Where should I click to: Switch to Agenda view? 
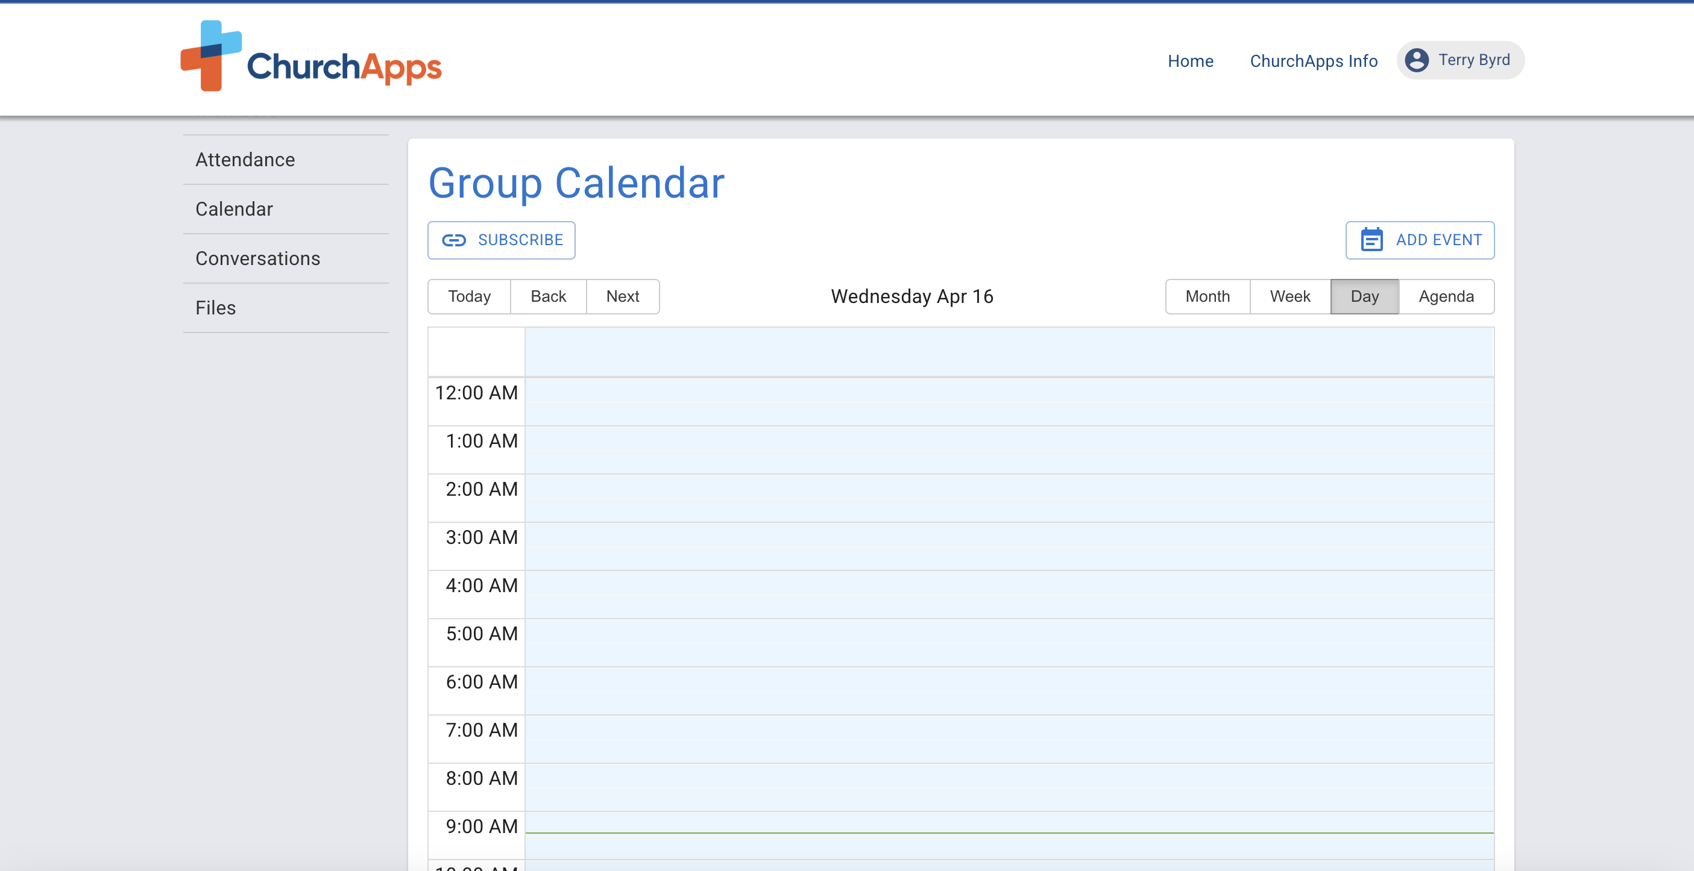click(x=1446, y=296)
